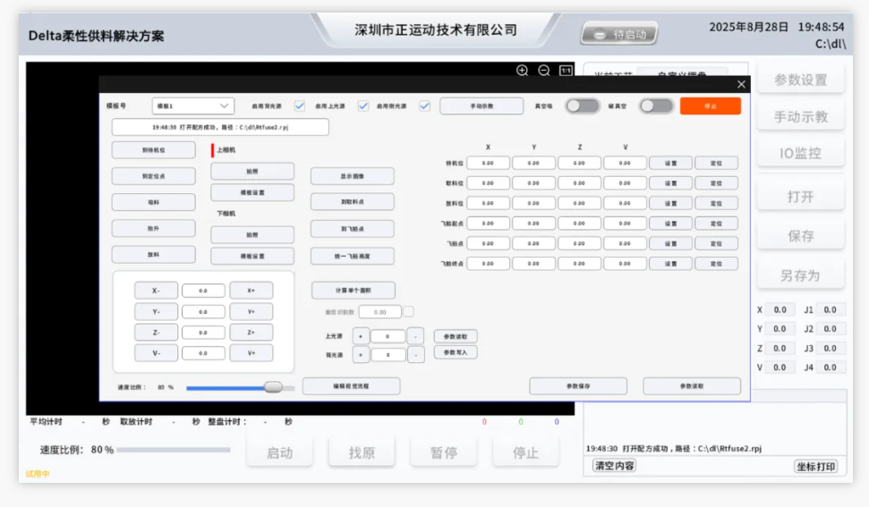
Task: Jog the axis with the V- button
Action: point(157,352)
